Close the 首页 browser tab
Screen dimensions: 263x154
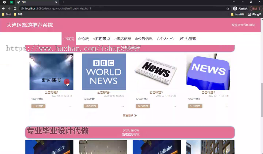click(56, 2)
